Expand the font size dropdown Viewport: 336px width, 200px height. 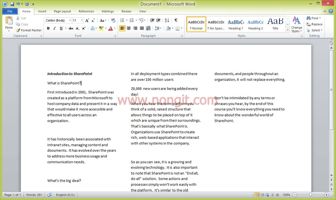pos(82,20)
